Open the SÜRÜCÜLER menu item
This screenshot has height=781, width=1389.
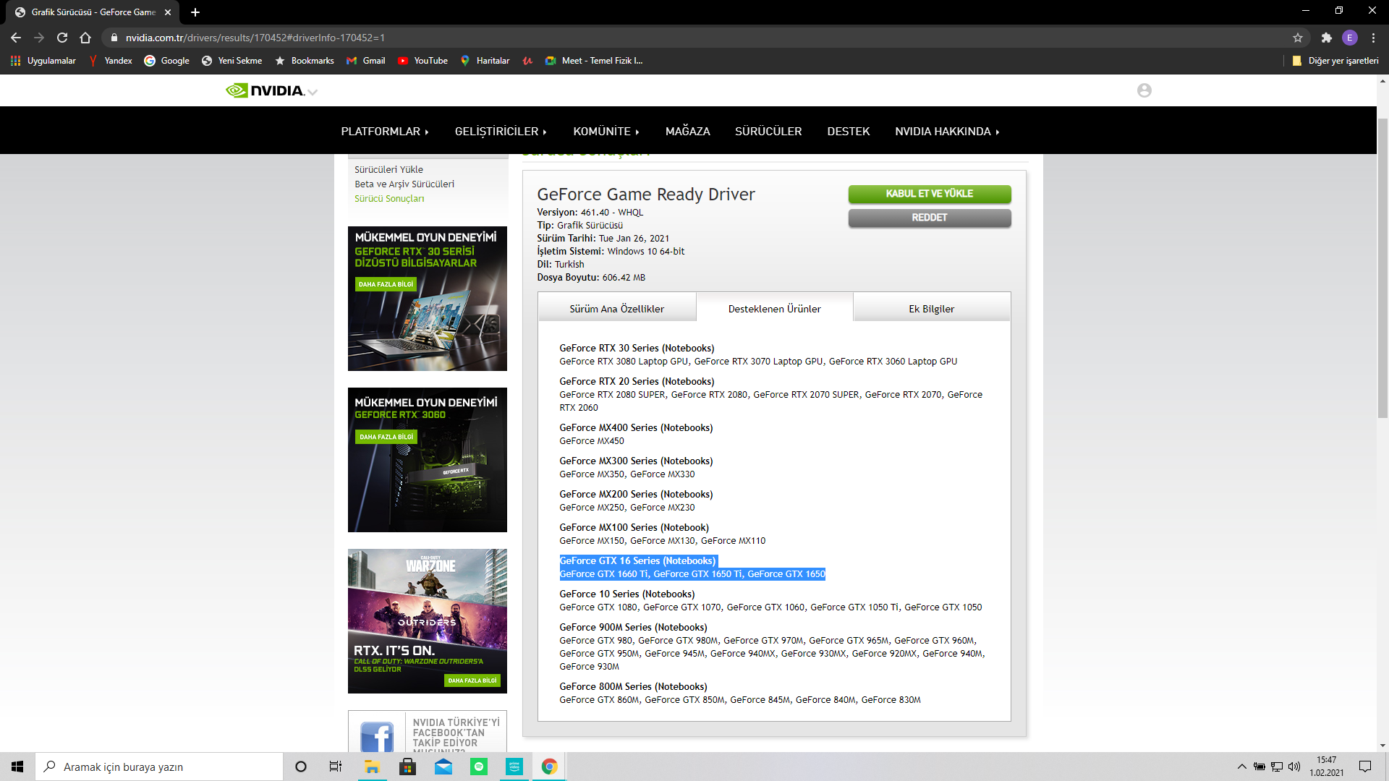point(768,132)
